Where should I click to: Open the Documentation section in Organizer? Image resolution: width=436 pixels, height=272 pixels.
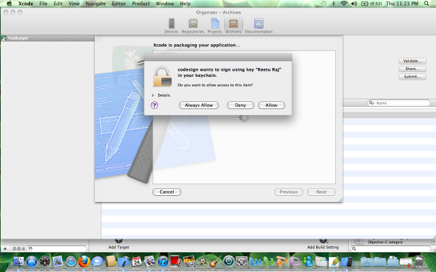click(x=259, y=26)
